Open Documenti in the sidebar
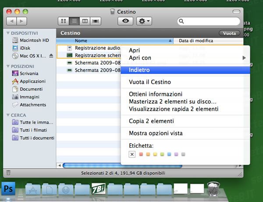Screen dimensions: 263x202 coord(27,89)
